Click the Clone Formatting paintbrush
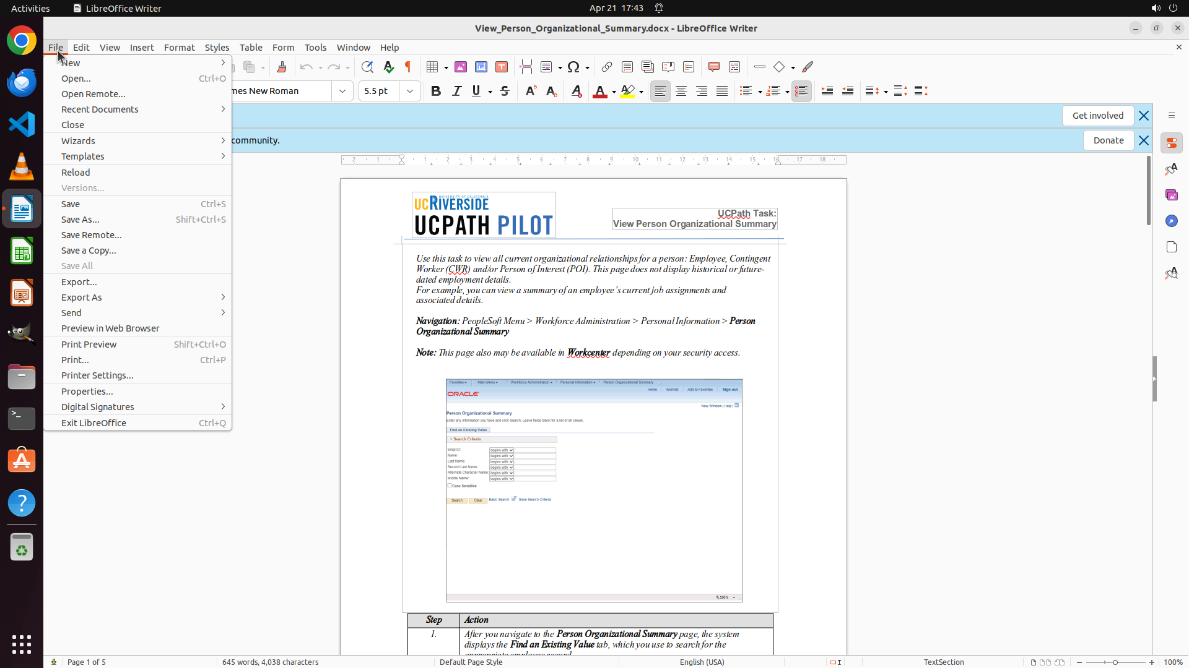The width and height of the screenshot is (1189, 668). (x=282, y=67)
